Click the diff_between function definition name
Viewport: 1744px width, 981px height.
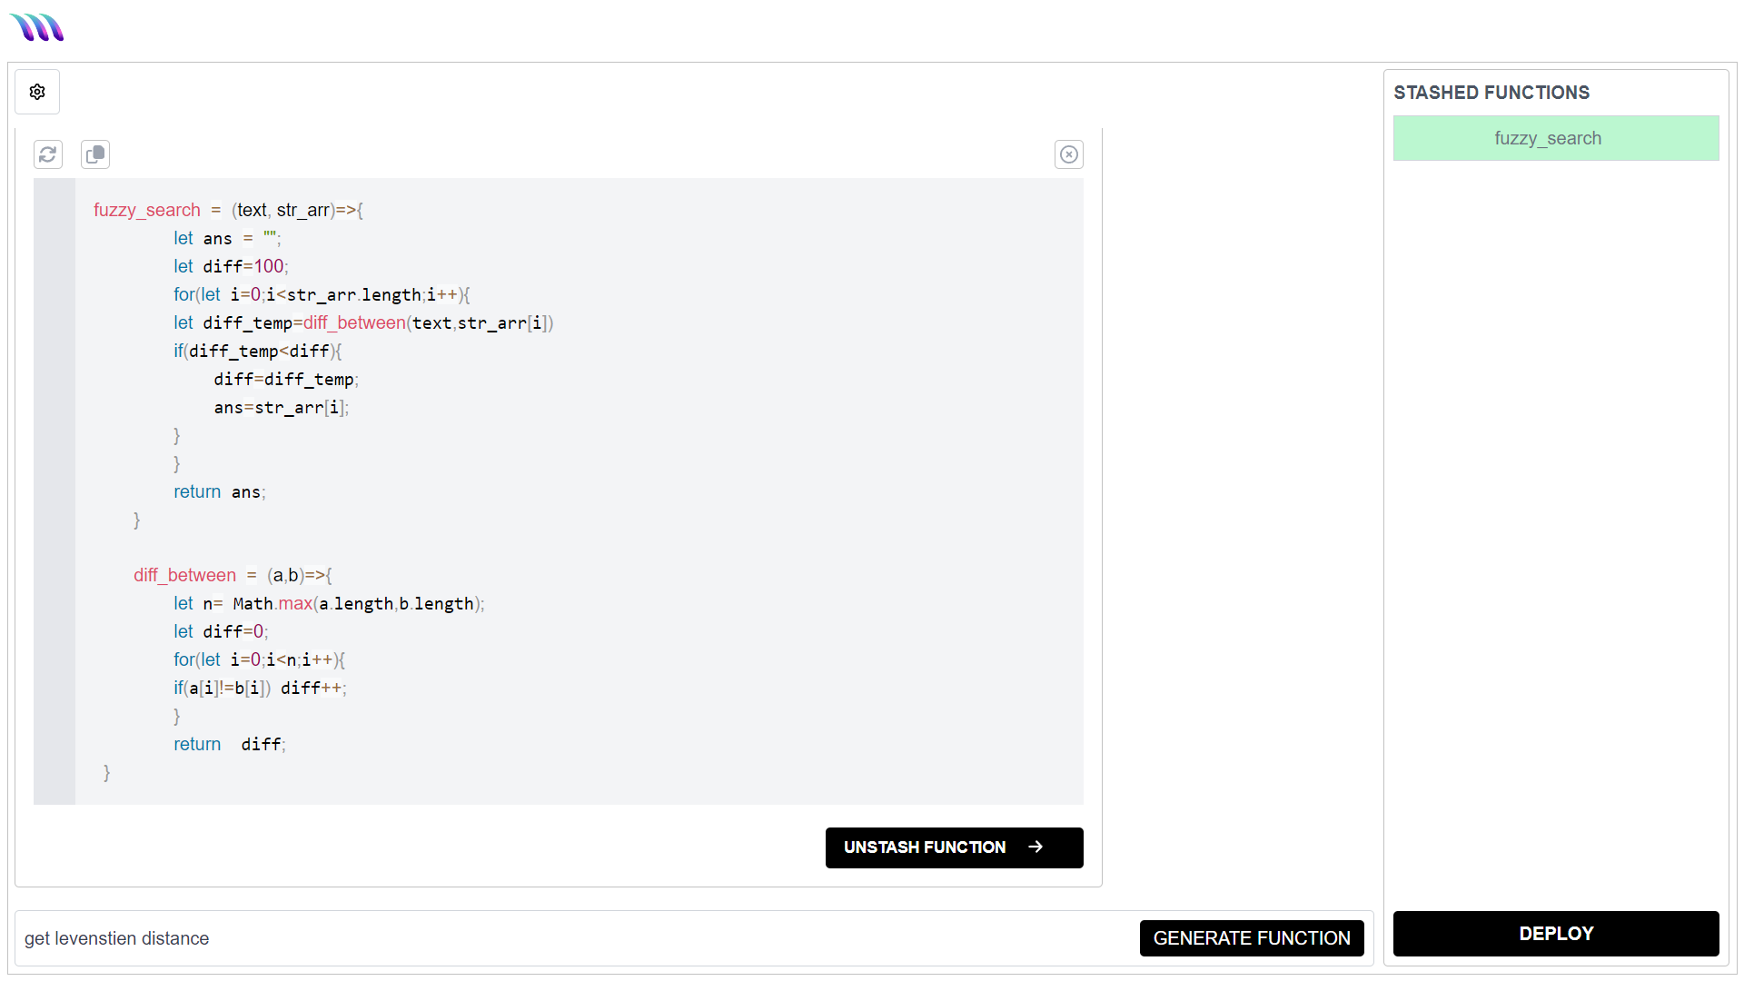pyautogui.click(x=184, y=575)
